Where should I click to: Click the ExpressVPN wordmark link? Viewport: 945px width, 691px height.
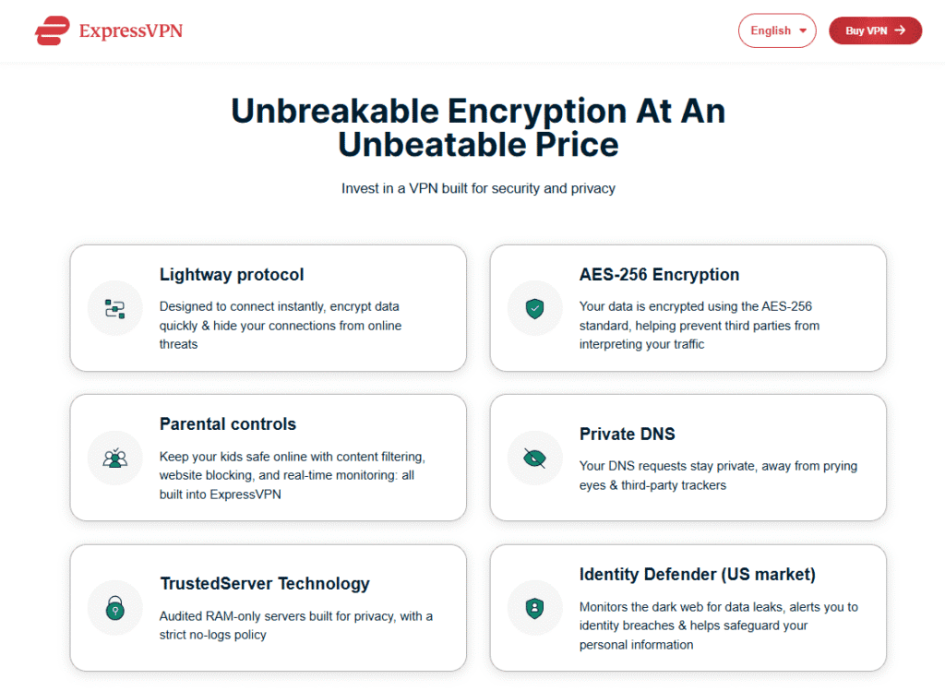[x=131, y=30]
